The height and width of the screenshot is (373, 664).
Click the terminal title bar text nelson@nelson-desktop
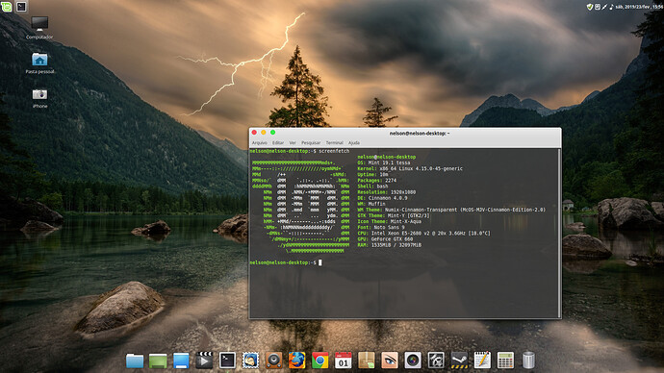tap(420, 134)
